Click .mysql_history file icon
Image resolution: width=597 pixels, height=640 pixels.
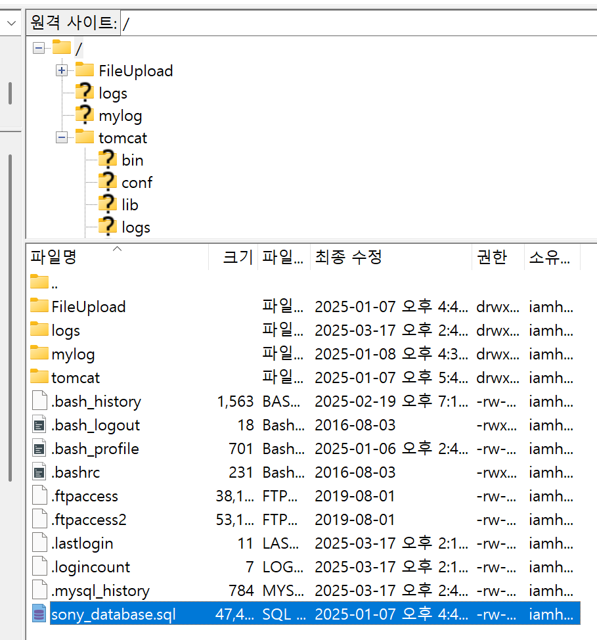39,590
